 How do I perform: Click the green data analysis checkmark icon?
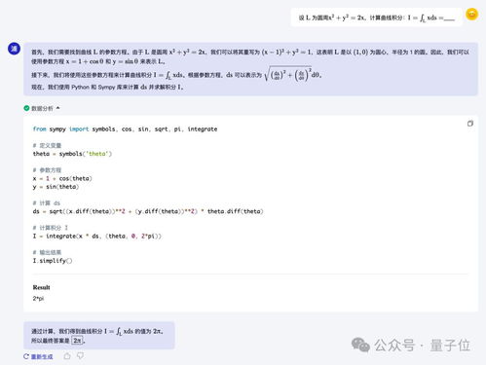tap(26, 108)
